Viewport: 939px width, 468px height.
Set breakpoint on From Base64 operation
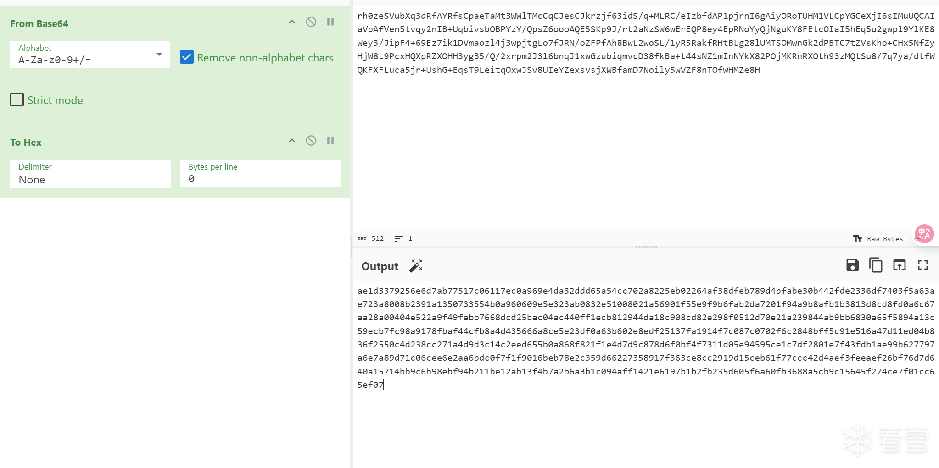pos(330,22)
